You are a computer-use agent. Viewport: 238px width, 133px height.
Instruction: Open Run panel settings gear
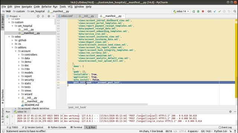pyautogui.click(x=230, y=112)
